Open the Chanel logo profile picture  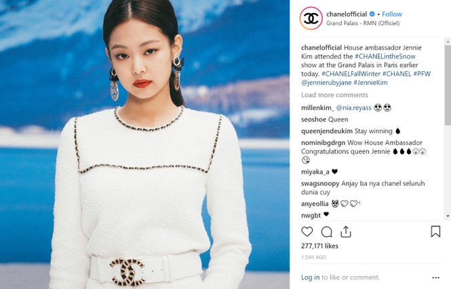[x=311, y=18]
